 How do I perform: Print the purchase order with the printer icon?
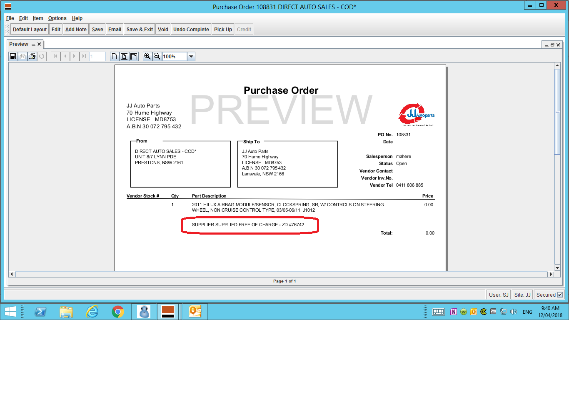coord(32,56)
